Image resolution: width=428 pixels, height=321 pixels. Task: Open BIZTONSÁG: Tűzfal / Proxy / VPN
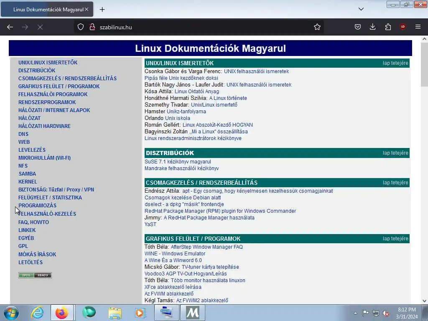pos(56,189)
